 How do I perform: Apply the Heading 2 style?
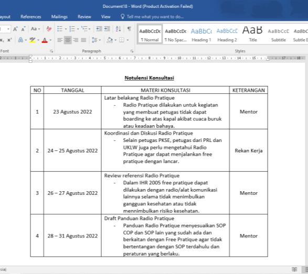[x=227, y=34]
